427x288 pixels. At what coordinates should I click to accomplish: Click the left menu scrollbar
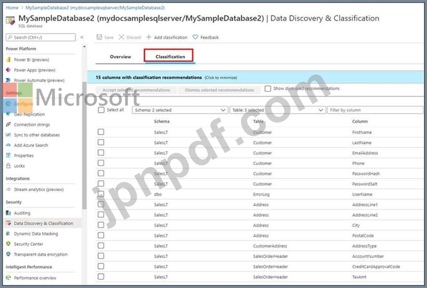84,145
